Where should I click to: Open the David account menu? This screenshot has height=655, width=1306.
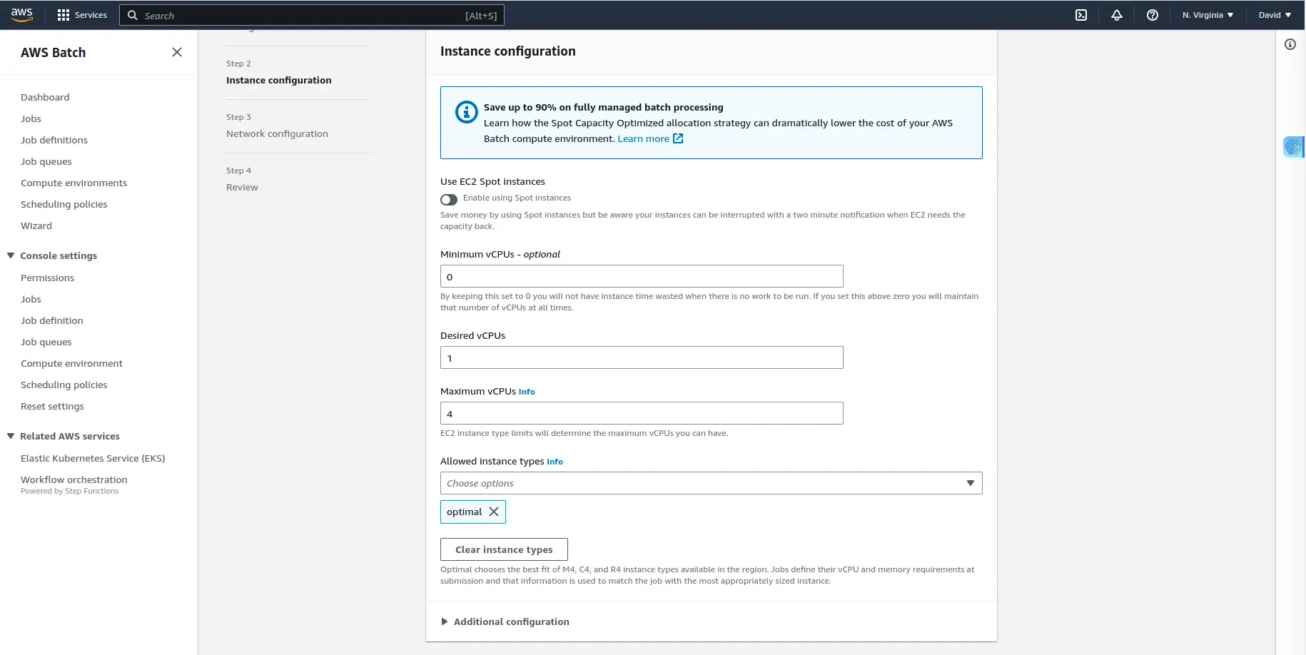point(1275,15)
